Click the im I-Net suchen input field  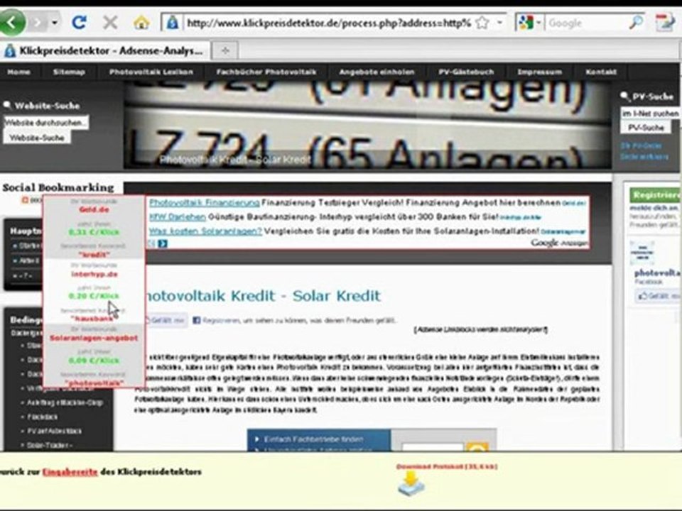coord(650,113)
